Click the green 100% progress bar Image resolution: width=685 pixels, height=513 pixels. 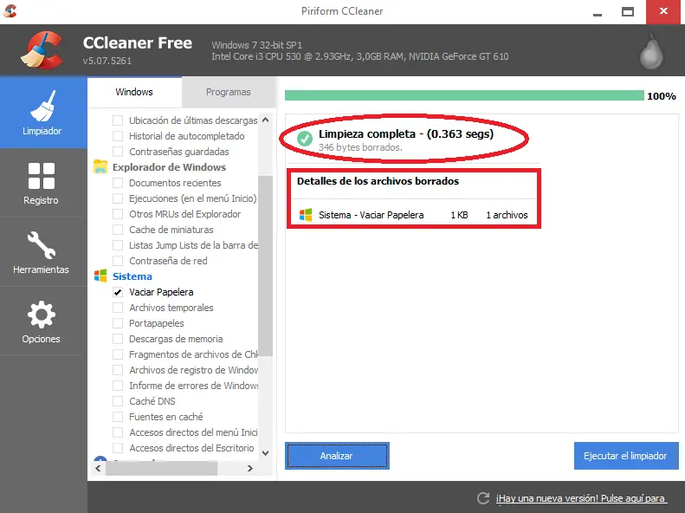(464, 95)
